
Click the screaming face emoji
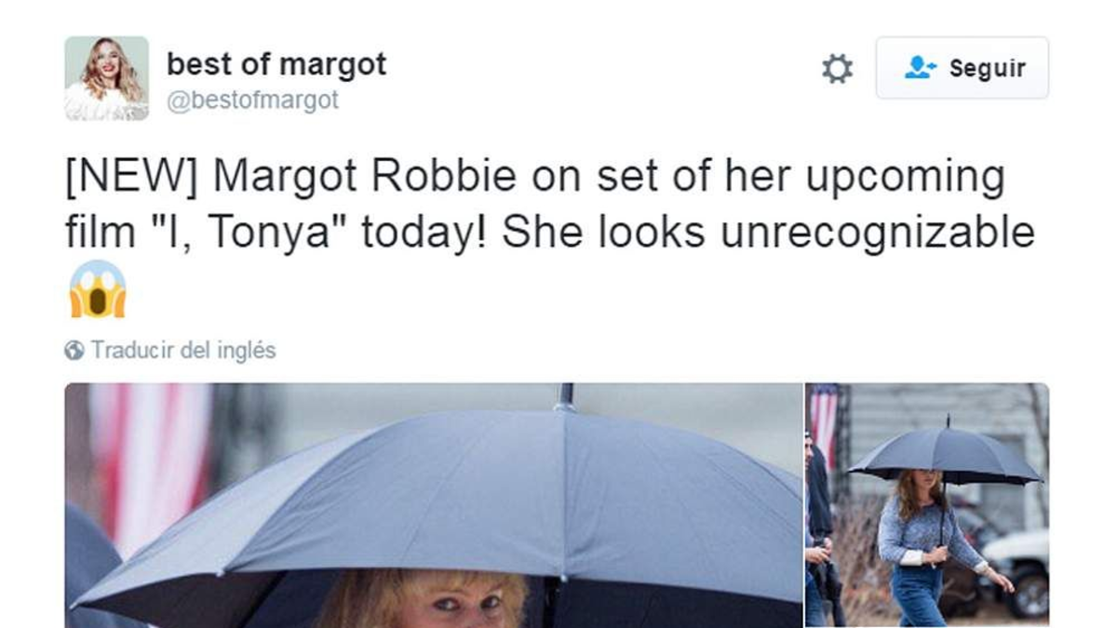click(x=98, y=288)
